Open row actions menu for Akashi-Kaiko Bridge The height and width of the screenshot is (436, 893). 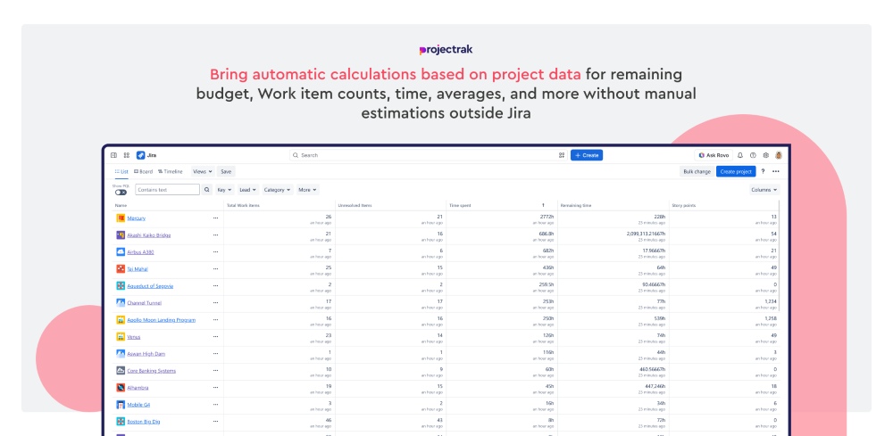(x=215, y=234)
